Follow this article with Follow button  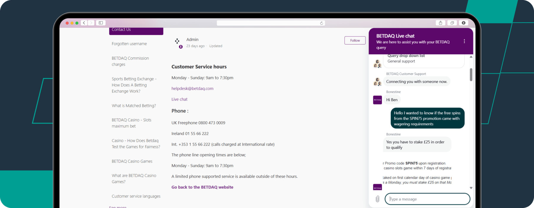[355, 40]
